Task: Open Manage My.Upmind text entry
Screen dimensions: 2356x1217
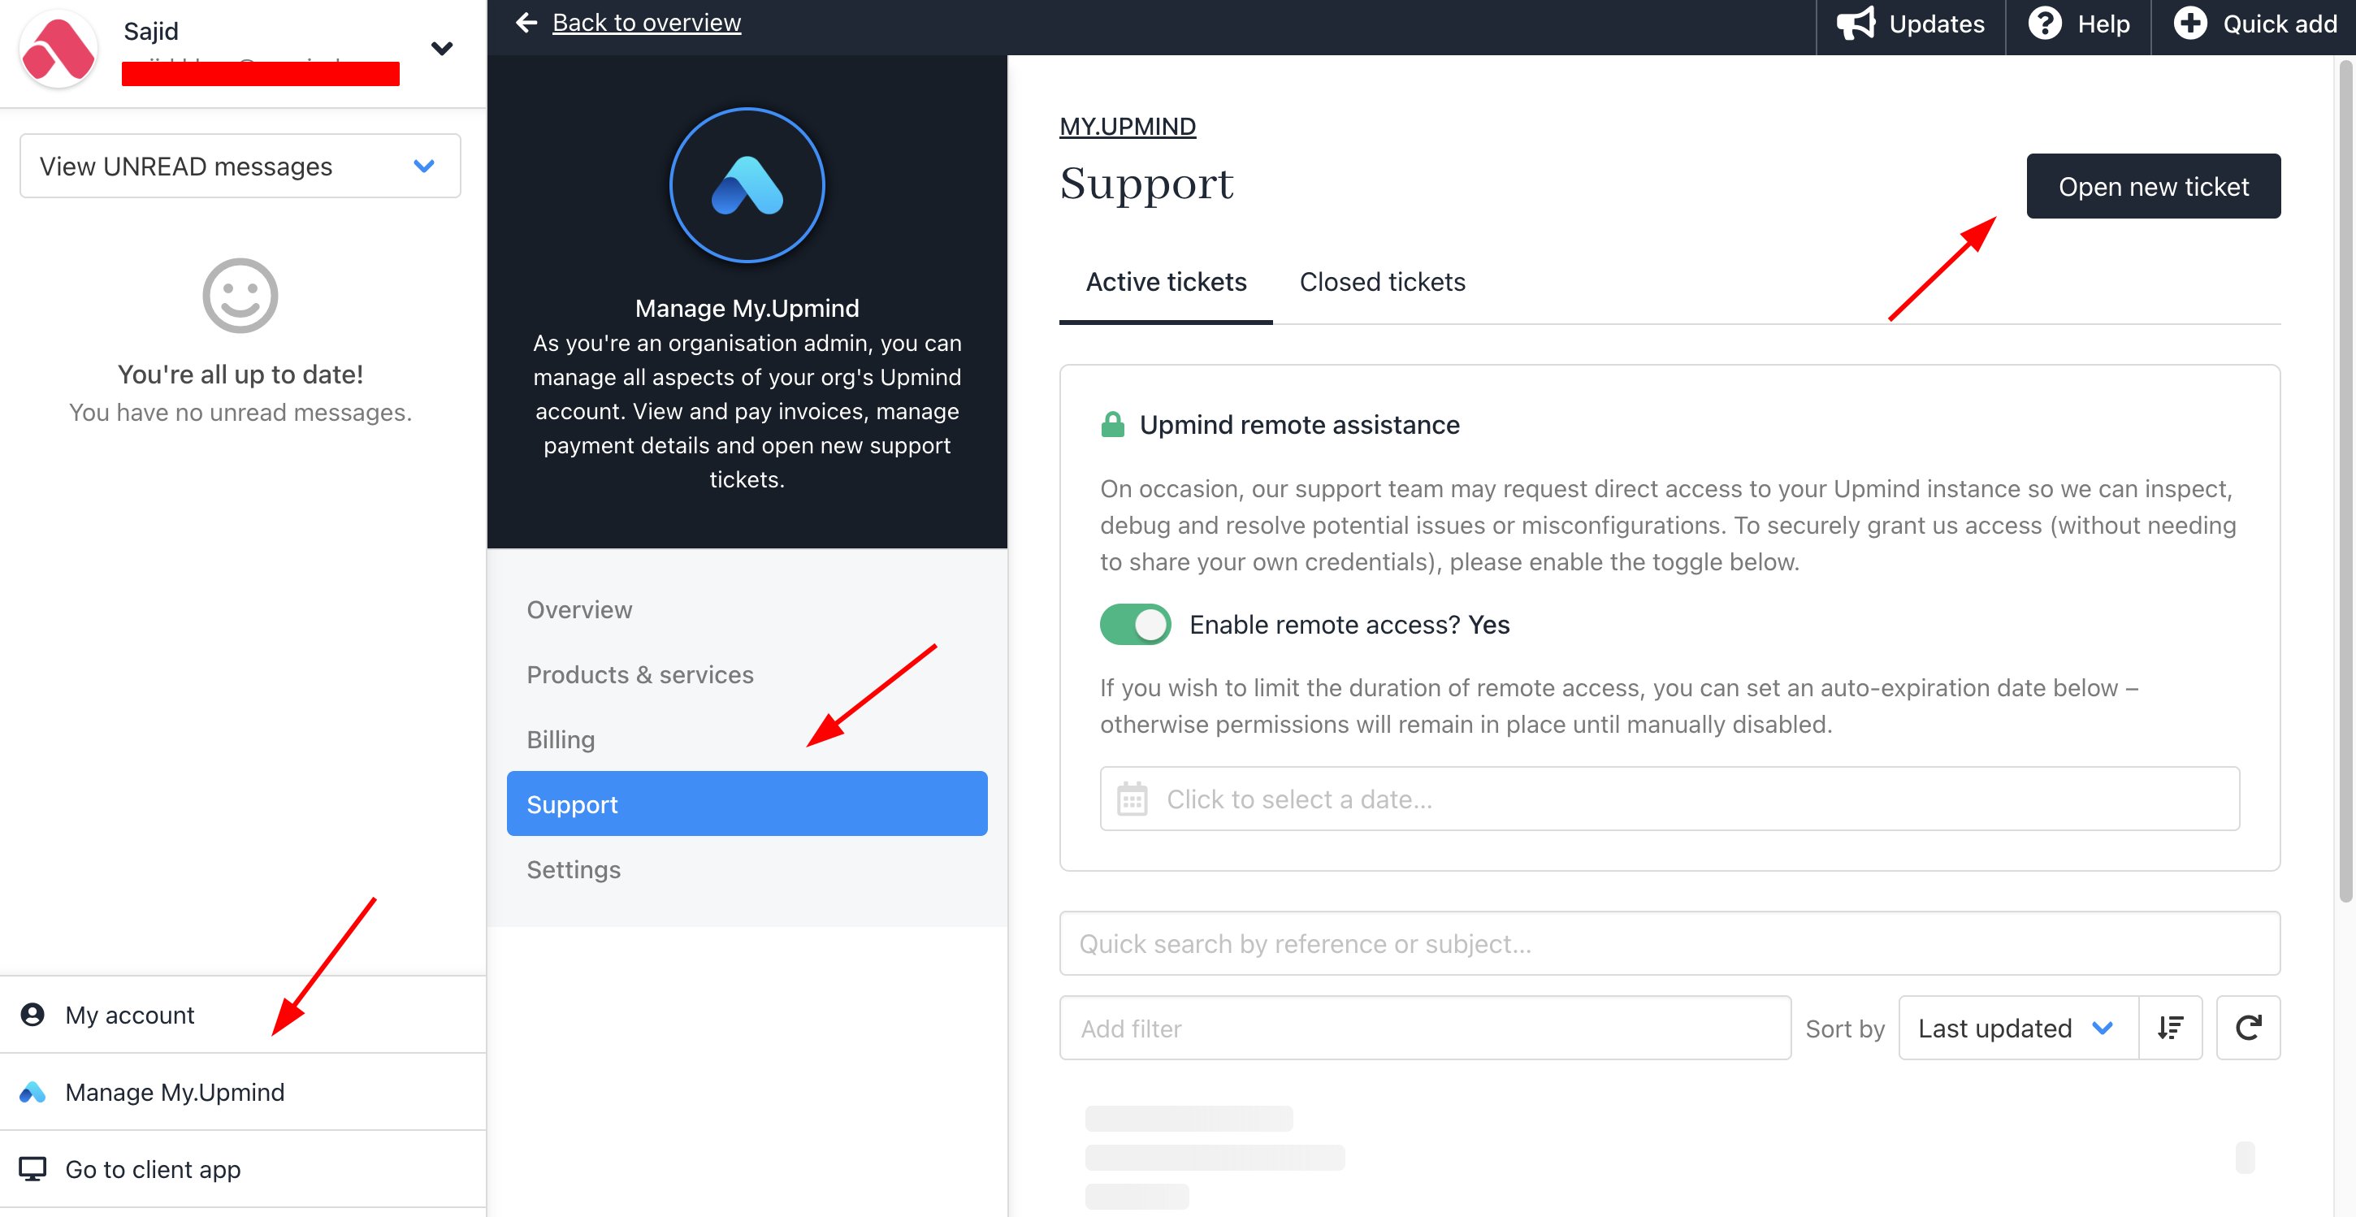Action: [175, 1091]
